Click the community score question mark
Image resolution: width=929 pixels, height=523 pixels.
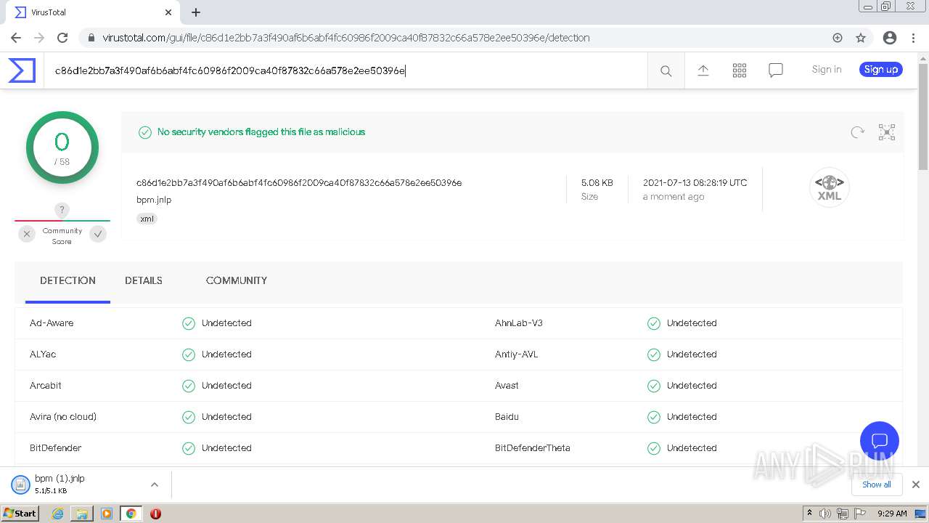click(x=62, y=210)
